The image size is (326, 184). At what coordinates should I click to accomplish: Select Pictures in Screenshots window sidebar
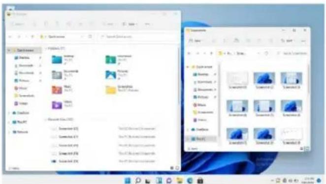(x=201, y=97)
